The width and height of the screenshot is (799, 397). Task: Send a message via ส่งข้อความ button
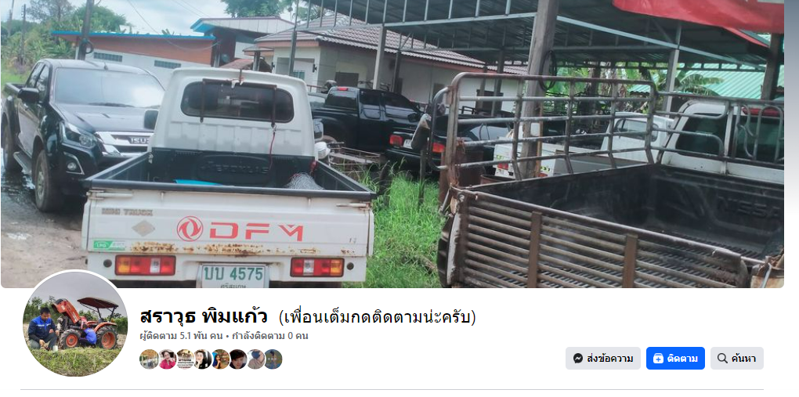point(603,359)
